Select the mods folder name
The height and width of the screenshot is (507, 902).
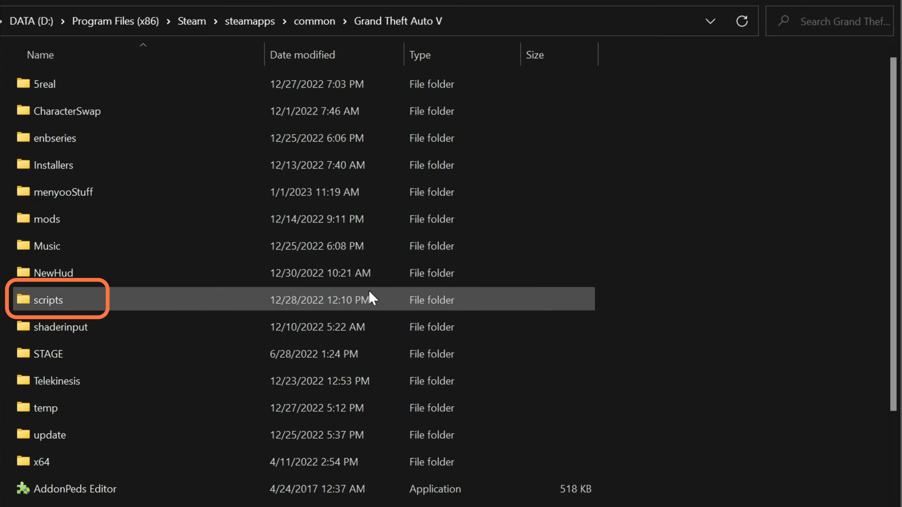47,219
